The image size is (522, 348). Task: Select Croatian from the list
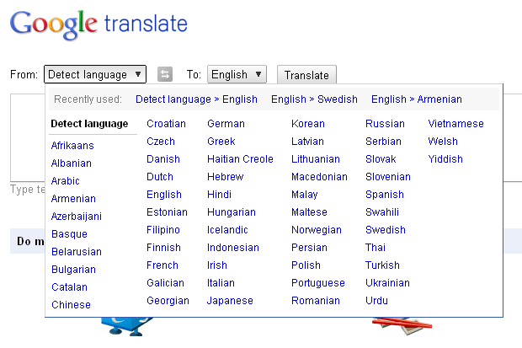coord(166,124)
